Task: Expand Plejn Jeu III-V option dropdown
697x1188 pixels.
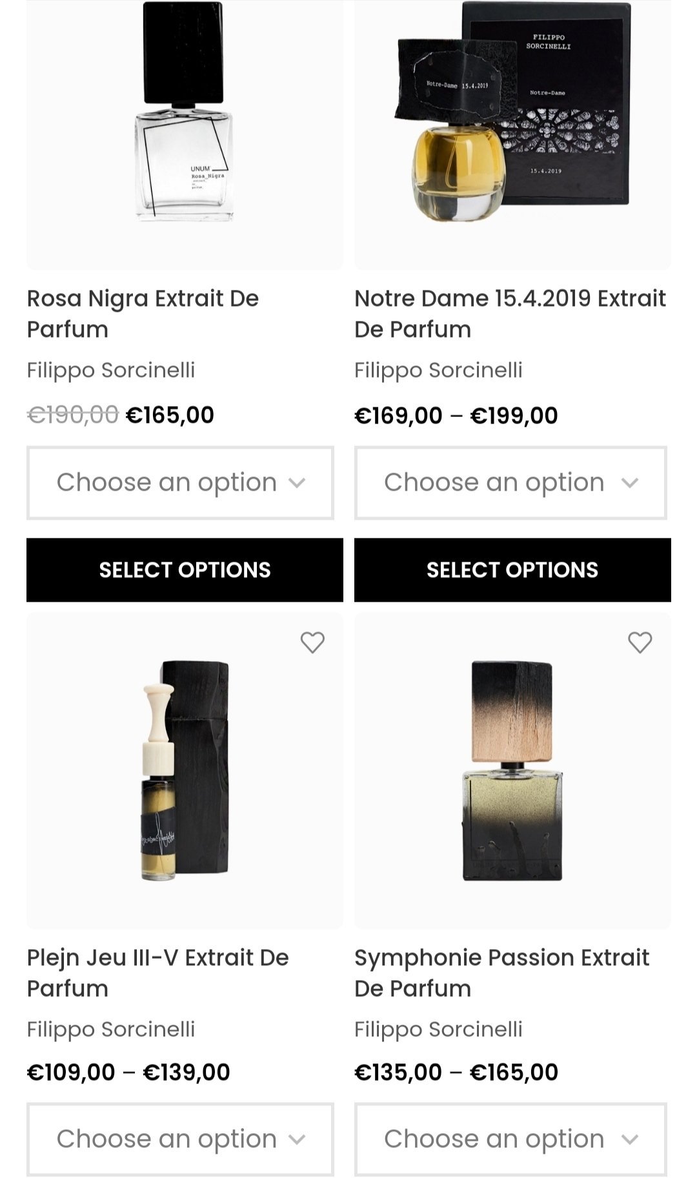Action: coord(180,1140)
